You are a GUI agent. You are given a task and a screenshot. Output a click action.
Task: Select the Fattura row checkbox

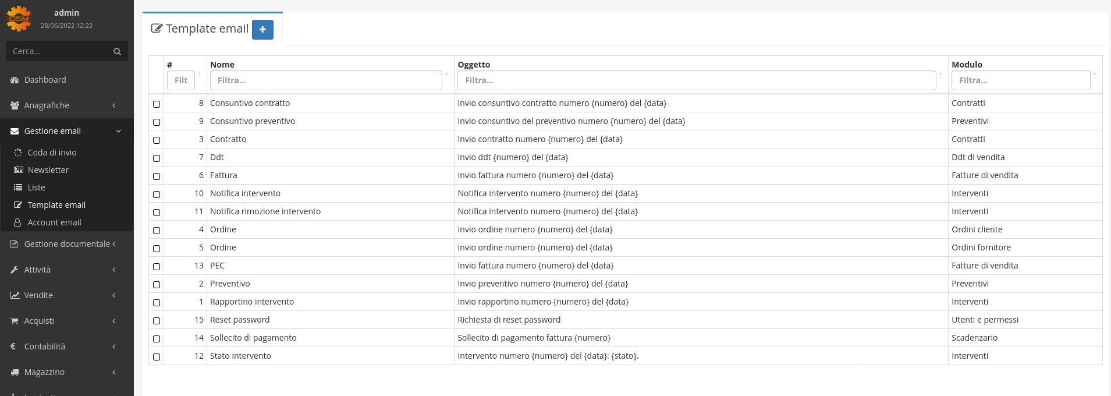[x=156, y=176]
